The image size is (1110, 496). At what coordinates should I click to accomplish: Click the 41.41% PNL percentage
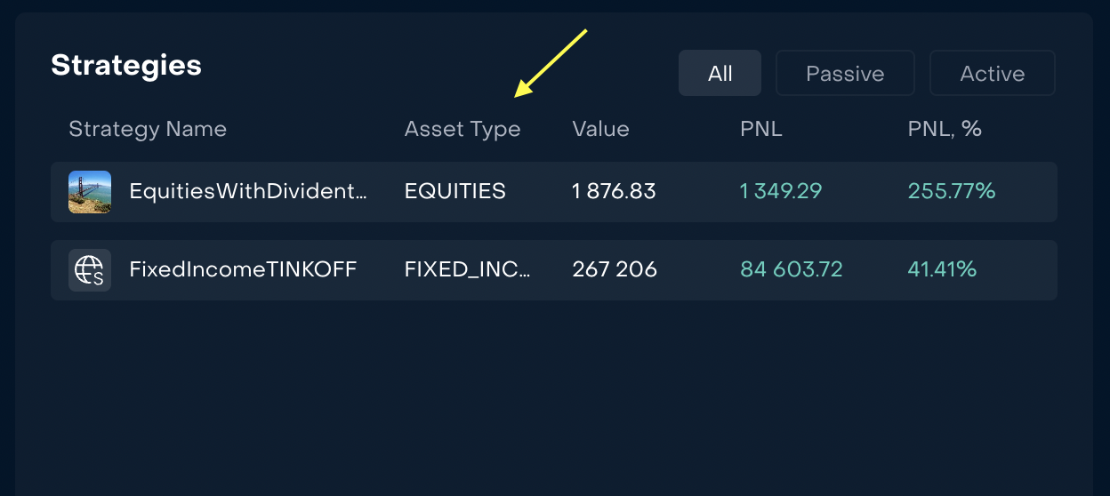(942, 269)
